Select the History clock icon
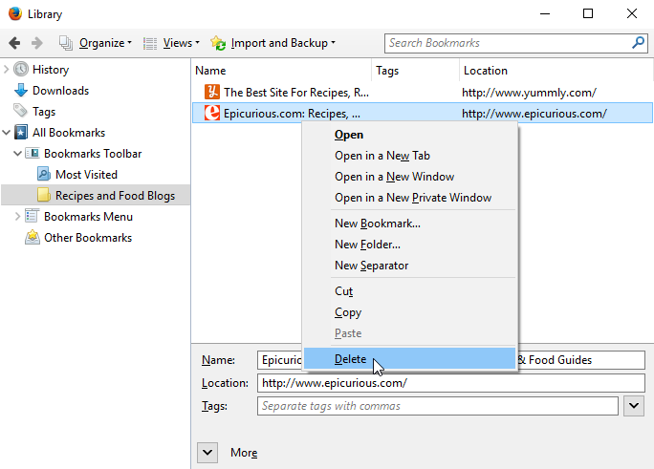This screenshot has width=654, height=469. [21, 70]
